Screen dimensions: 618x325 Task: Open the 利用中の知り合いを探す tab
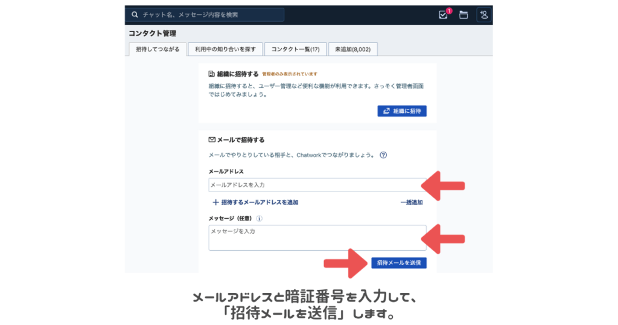click(x=225, y=50)
